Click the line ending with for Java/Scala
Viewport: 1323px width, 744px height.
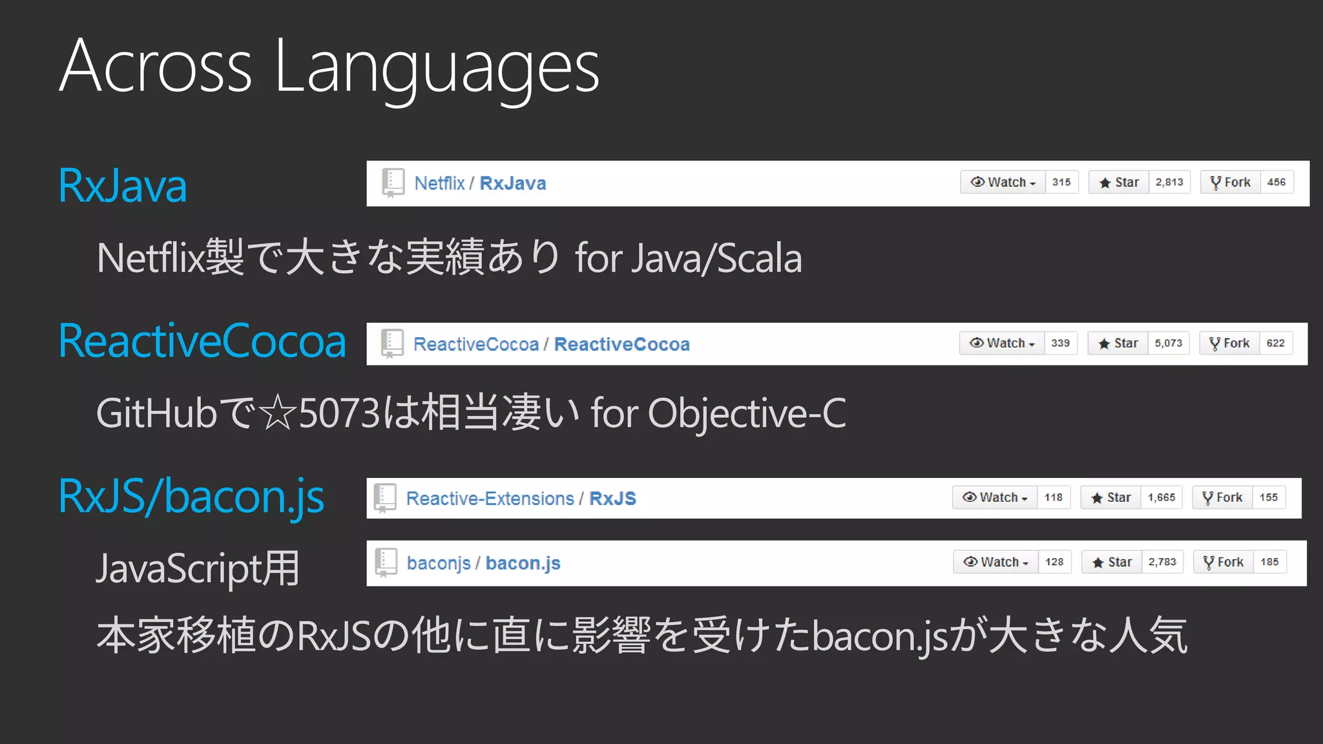tap(450, 257)
